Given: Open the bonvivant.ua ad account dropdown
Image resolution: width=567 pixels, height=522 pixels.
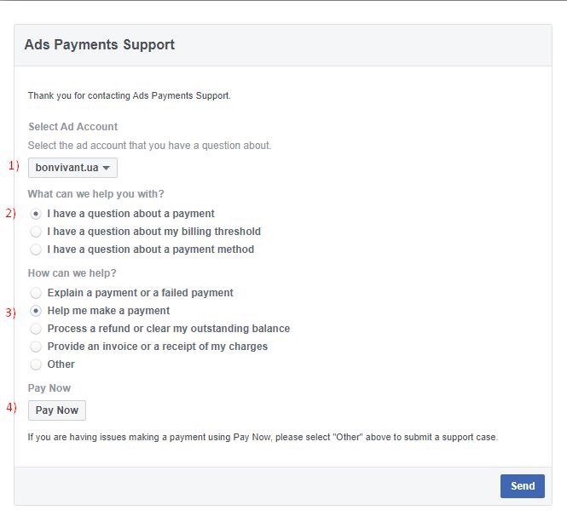Looking at the screenshot, I should point(72,168).
